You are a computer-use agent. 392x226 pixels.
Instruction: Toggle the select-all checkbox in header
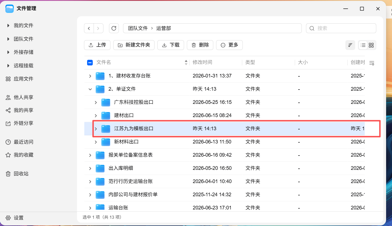coord(90,63)
